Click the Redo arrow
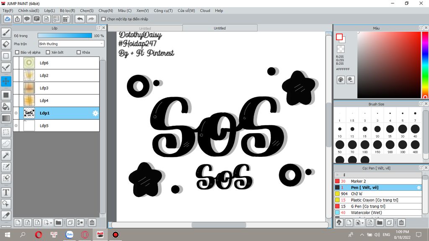Image resolution: width=429 pixels, height=241 pixels. click(91, 19)
